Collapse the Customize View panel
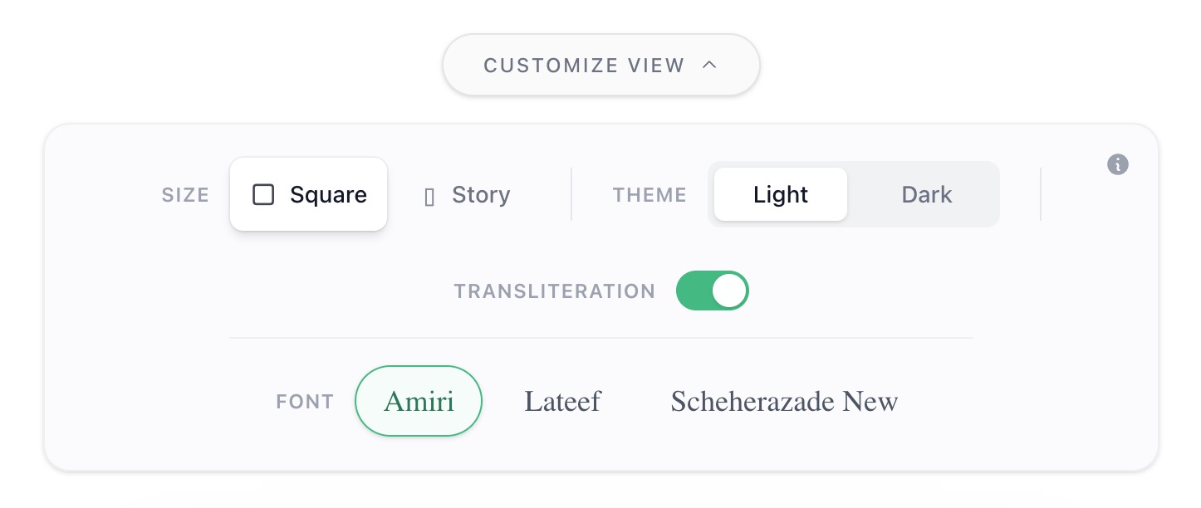 tap(600, 65)
